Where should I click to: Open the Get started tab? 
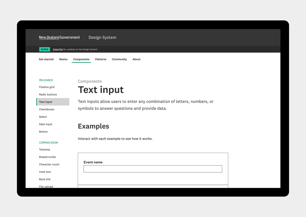point(46,59)
